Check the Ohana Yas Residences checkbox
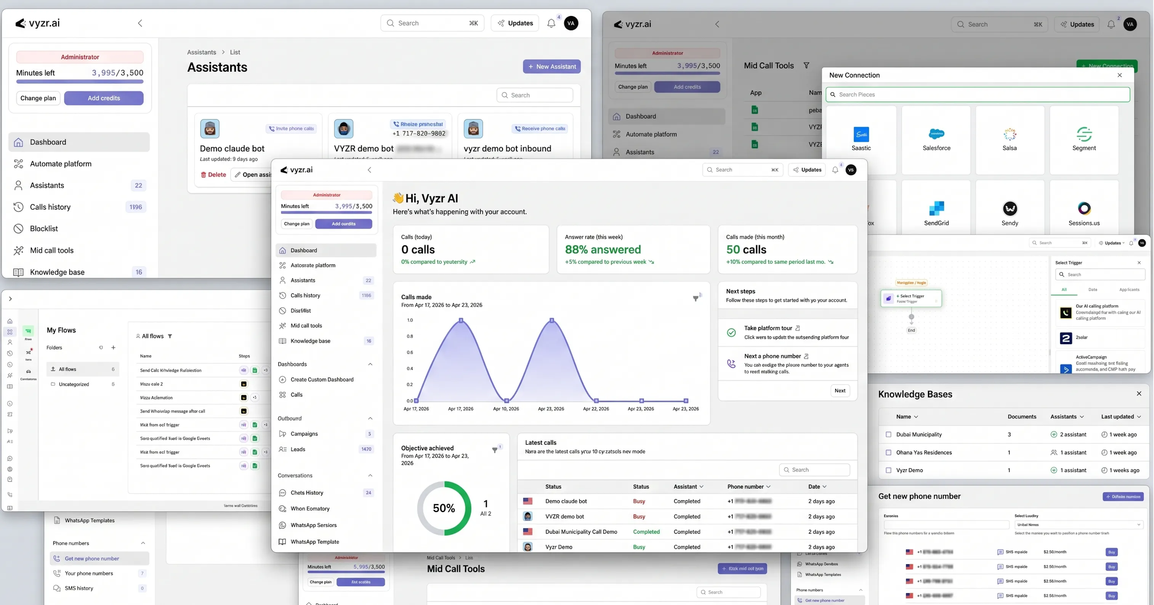This screenshot has width=1154, height=605. [x=888, y=452]
